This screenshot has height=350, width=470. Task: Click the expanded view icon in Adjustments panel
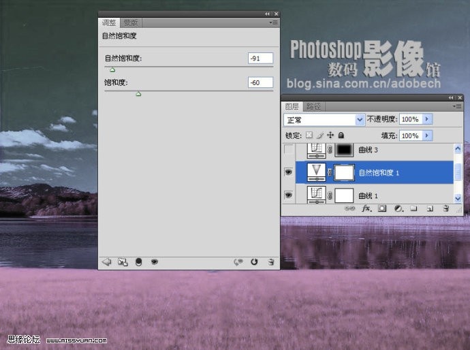pyautogui.click(x=123, y=262)
